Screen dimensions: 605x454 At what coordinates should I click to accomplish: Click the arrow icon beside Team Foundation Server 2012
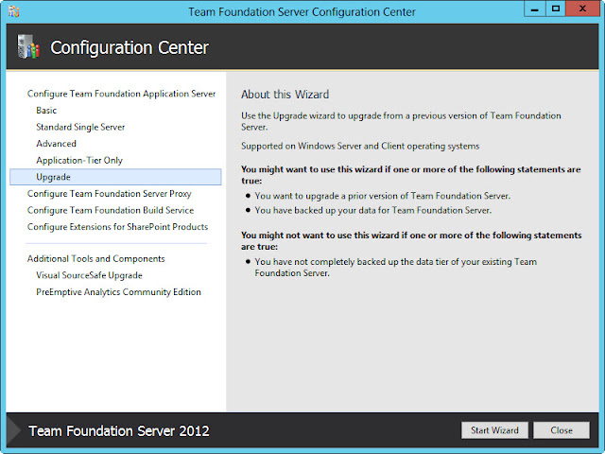tap(14, 430)
